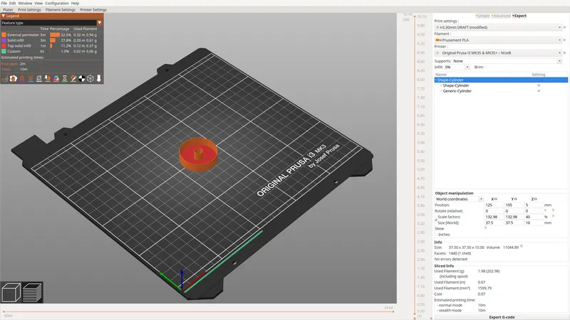The image size is (570, 320).
Task: Open Supports dropdown showing None
Action: (507, 61)
